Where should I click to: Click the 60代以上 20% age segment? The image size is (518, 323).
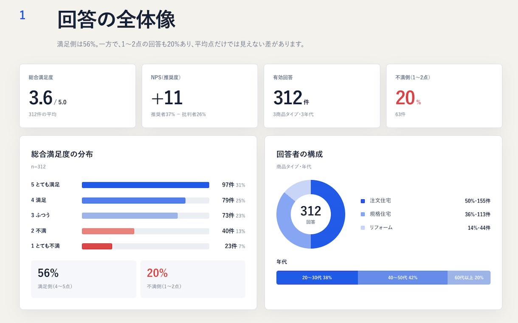point(469,278)
